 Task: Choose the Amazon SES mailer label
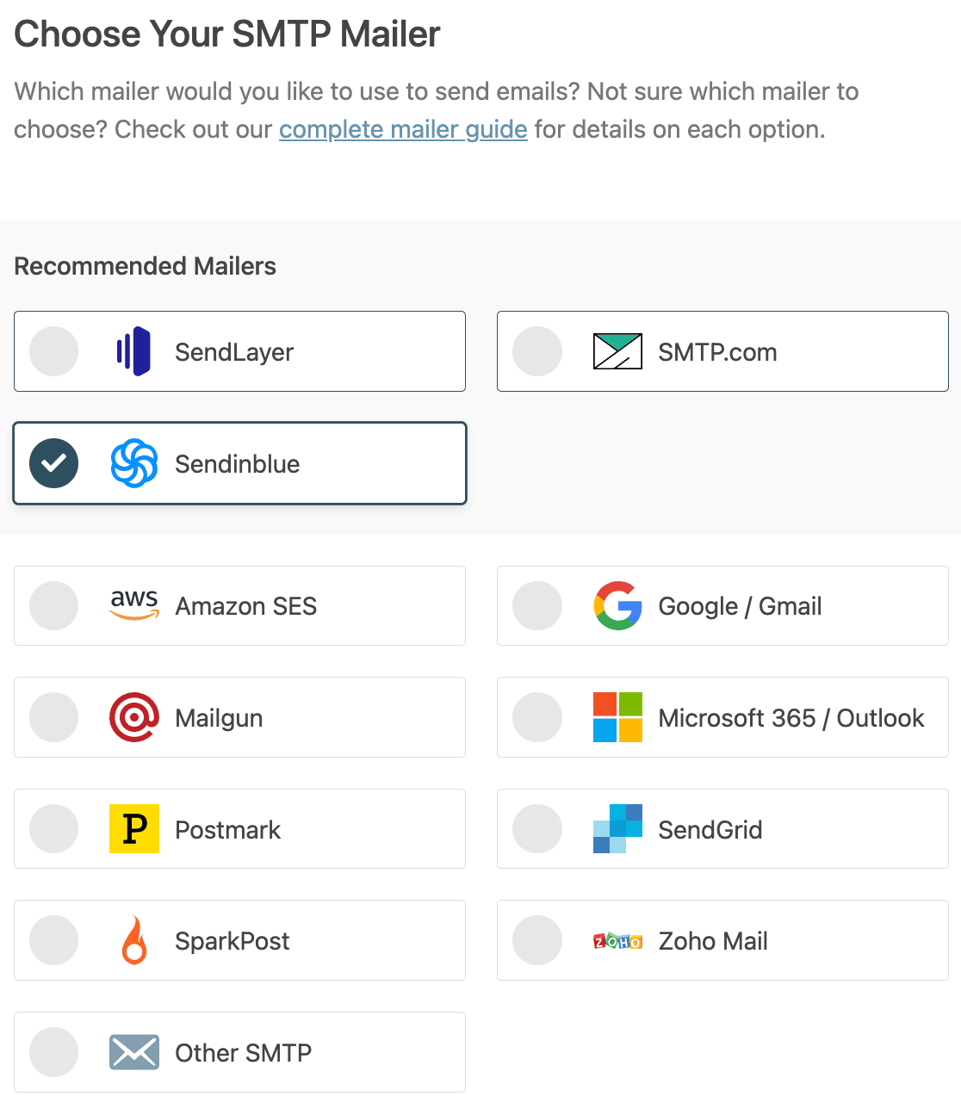(x=246, y=606)
